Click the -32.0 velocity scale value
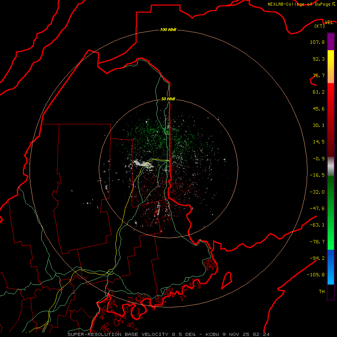Screen dimensions: 337x337 click(317, 192)
